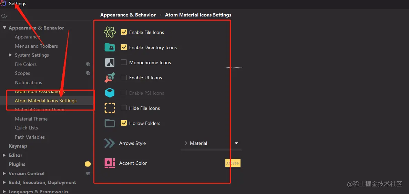The height and width of the screenshot is (194, 409).
Task: Click the atom icon beside Enable File Icons
Action: (x=110, y=32)
